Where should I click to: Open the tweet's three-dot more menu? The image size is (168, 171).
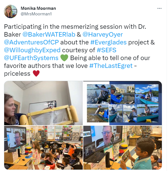click(159, 8)
